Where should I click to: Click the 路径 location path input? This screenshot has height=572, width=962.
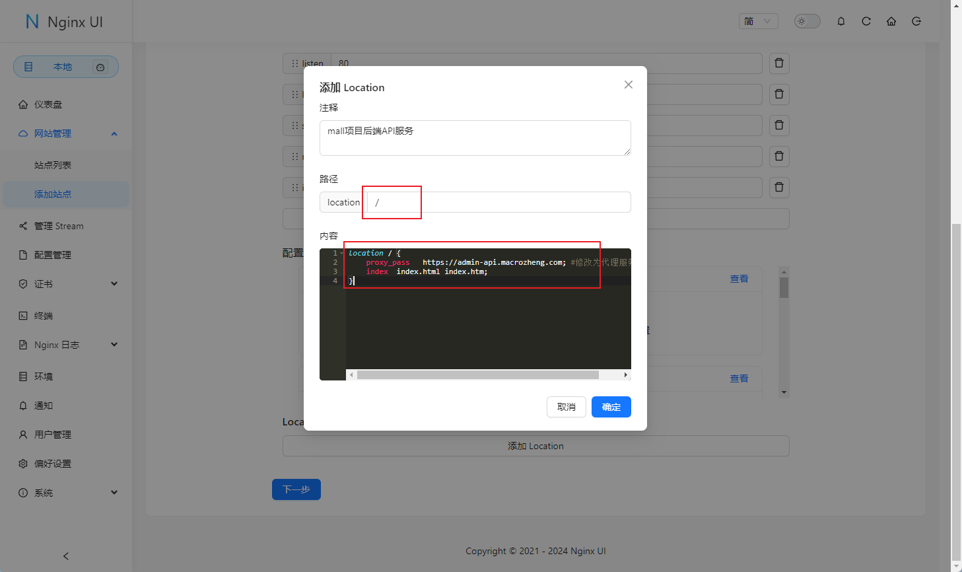[x=498, y=202]
